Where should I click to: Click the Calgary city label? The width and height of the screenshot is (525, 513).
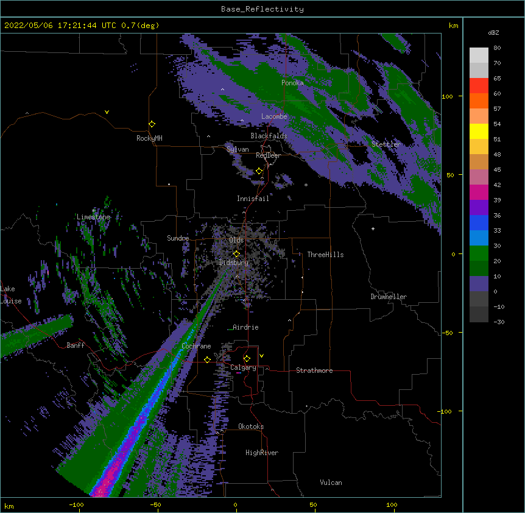coord(243,367)
